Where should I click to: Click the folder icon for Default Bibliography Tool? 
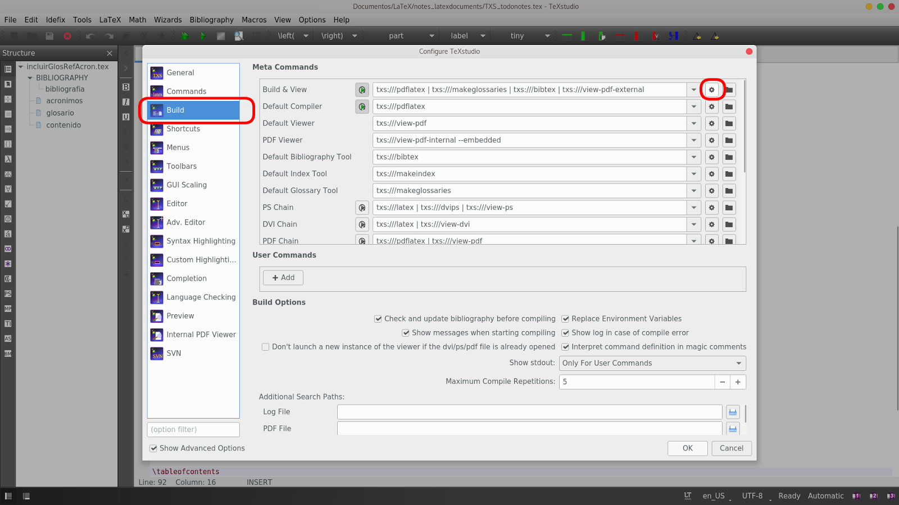click(729, 157)
